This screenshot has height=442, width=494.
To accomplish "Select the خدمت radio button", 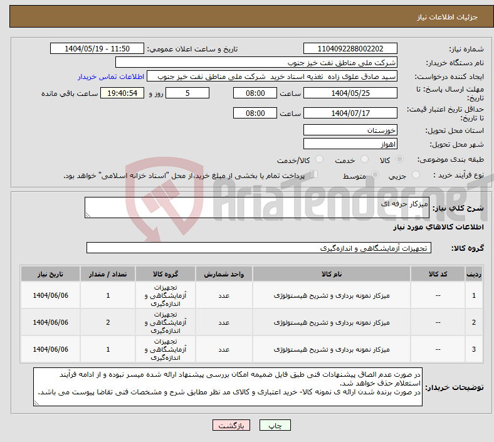I will point(364,159).
